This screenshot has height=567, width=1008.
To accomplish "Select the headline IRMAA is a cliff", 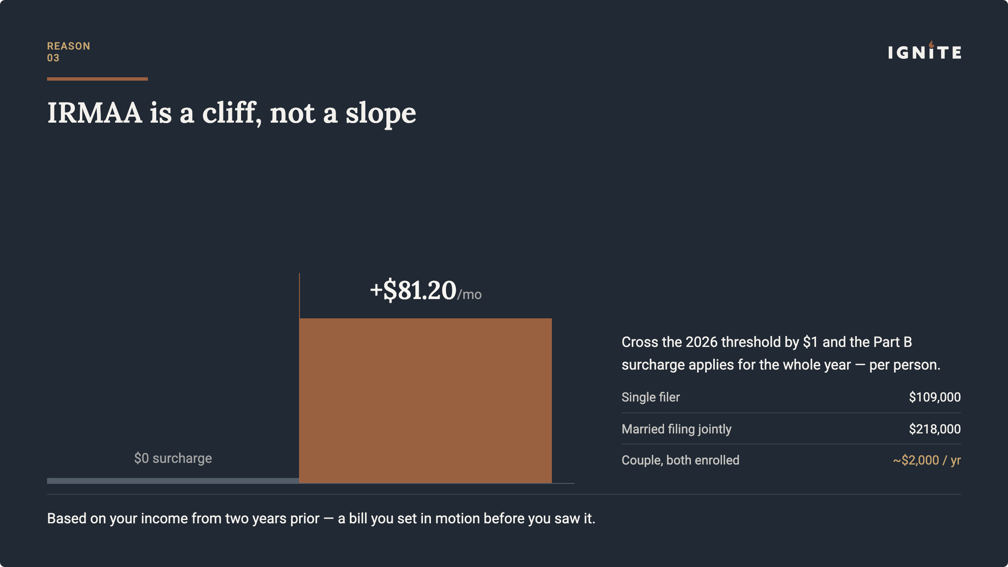I will point(231,113).
